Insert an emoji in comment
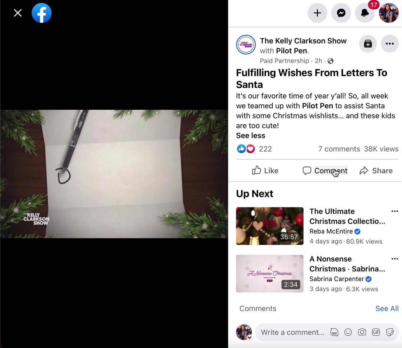Viewport: 402px width, 348px height. coord(348,332)
